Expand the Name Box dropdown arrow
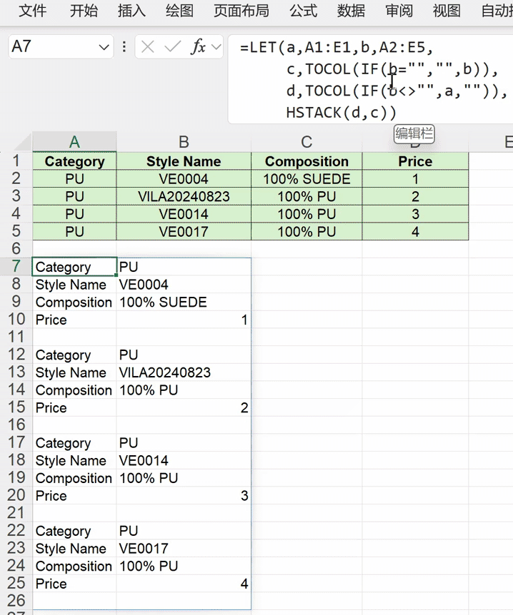The image size is (513, 615). 104,47
